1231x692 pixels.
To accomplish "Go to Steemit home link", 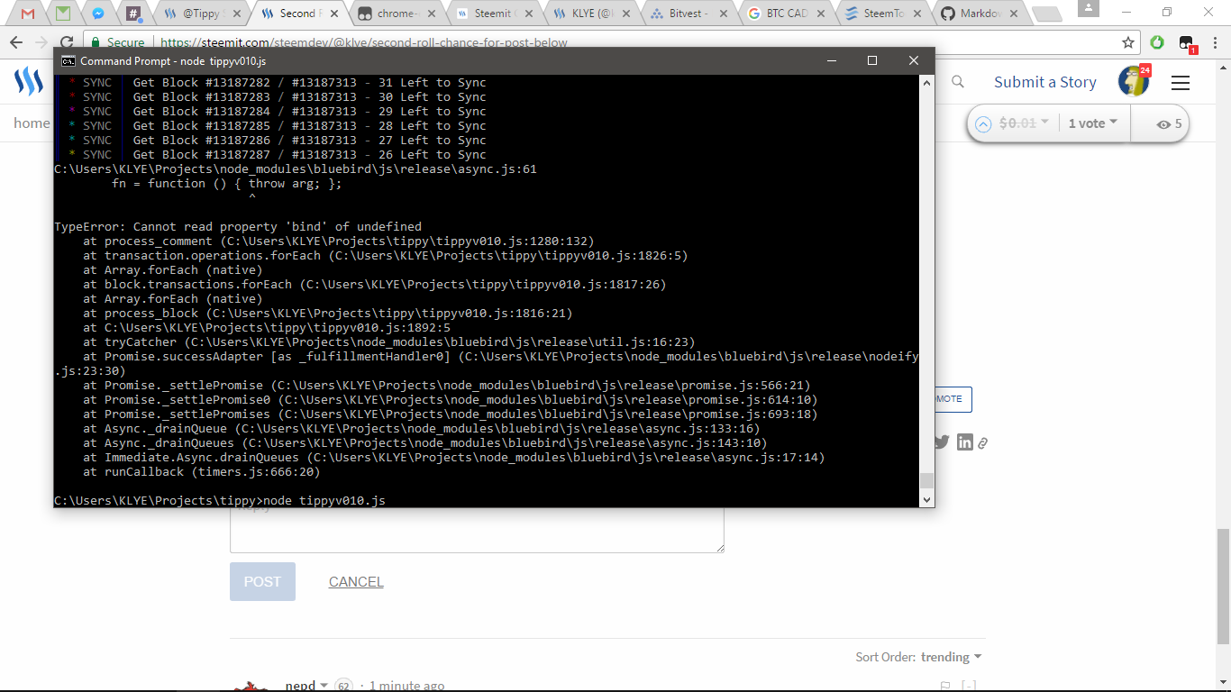I will pos(32,123).
